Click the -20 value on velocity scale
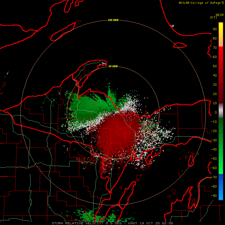 coord(214,131)
